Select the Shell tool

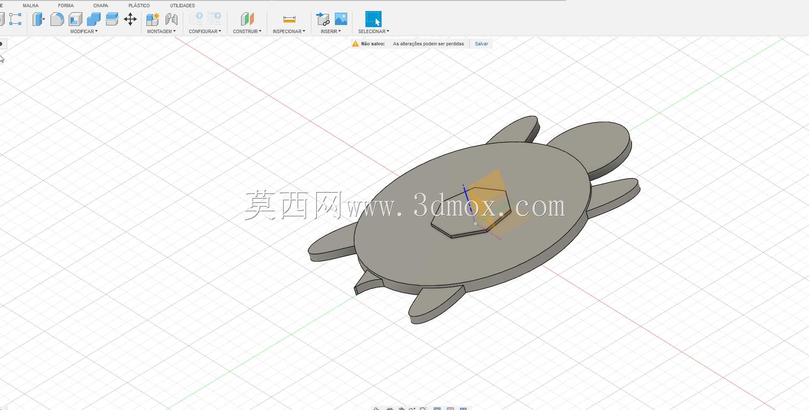point(76,19)
